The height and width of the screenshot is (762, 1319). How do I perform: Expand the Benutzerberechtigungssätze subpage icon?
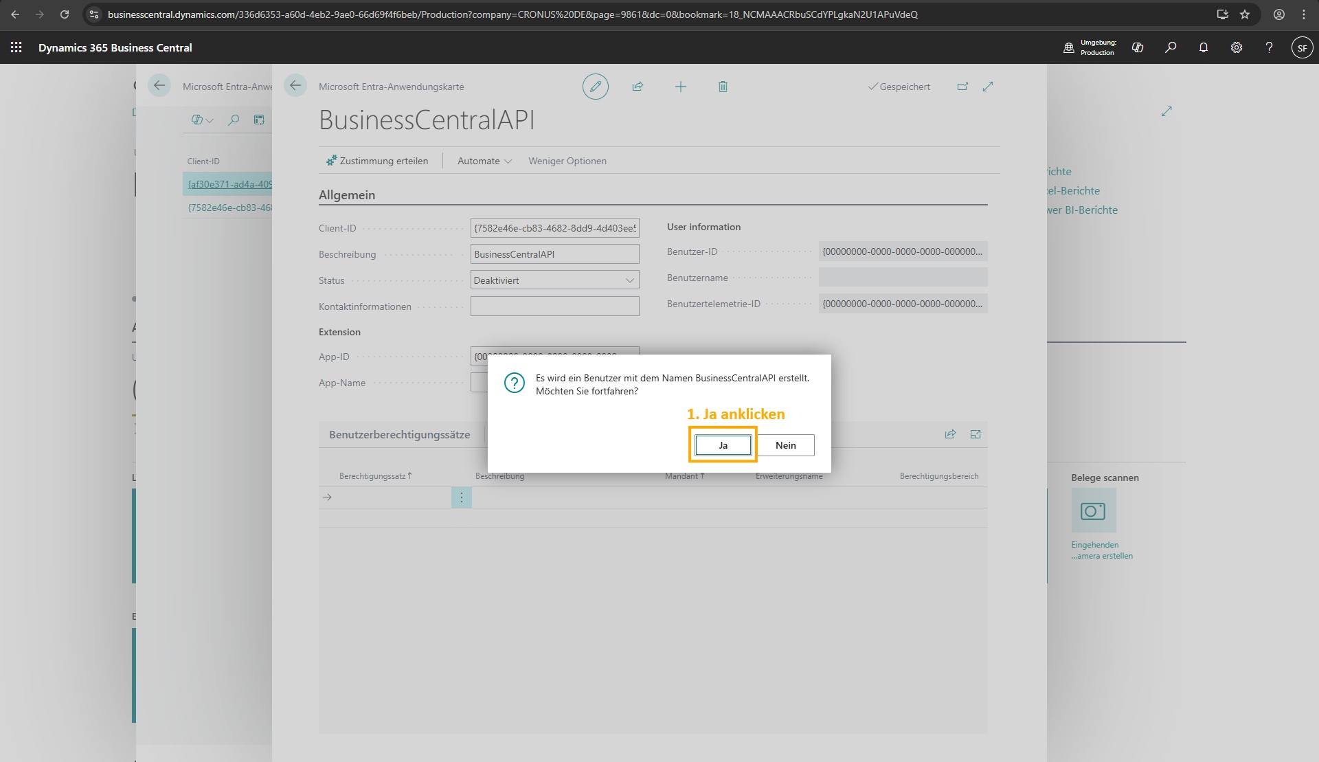976,434
